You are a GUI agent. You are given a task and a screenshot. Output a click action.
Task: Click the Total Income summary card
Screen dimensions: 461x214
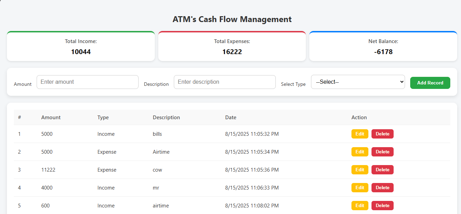pos(81,47)
